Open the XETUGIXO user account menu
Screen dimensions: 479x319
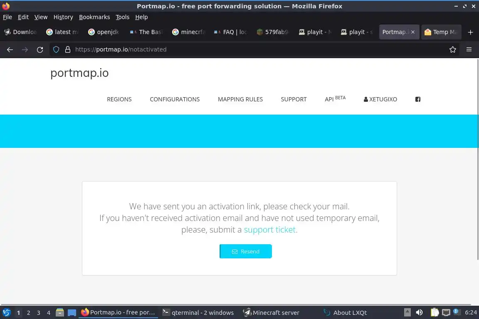tap(380, 99)
